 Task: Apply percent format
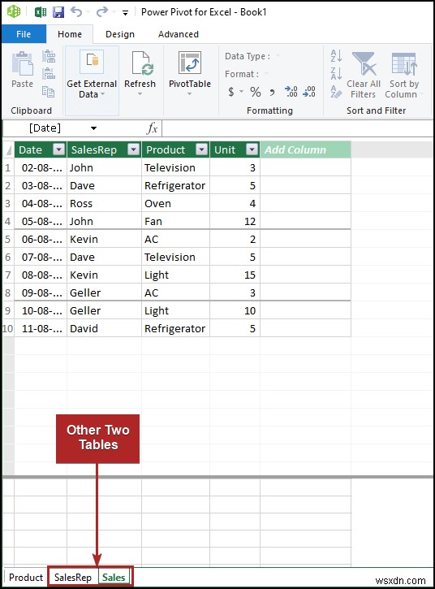pos(256,92)
